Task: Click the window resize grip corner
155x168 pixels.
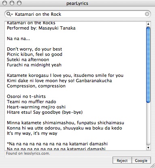Action: pyautogui.click(x=153, y=166)
